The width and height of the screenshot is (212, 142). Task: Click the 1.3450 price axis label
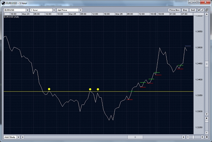[x=199, y=64]
